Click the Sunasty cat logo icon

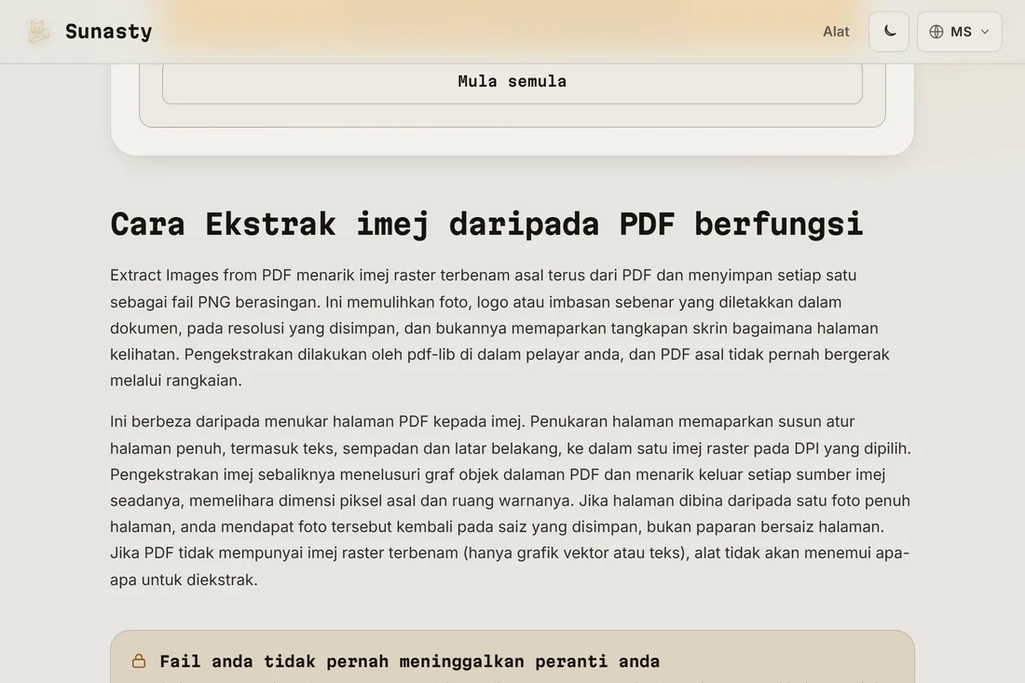click(38, 32)
